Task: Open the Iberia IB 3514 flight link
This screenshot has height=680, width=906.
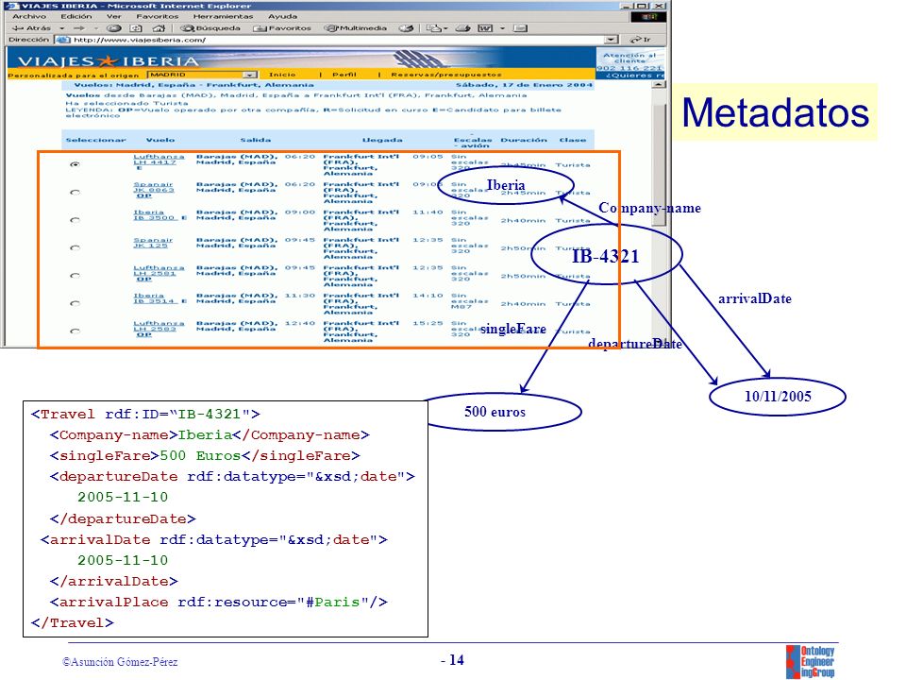Action: (x=156, y=298)
